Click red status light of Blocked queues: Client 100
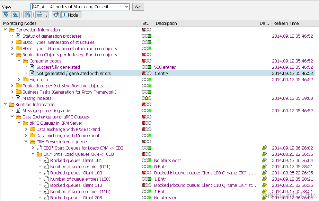This screenshot has height=201, width=319. click(x=143, y=173)
